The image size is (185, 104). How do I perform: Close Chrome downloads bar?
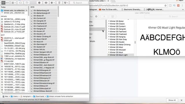click(x=182, y=100)
